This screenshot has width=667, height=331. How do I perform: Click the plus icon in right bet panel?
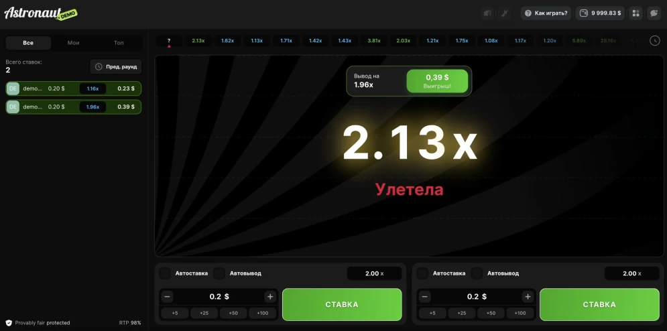coord(528,297)
